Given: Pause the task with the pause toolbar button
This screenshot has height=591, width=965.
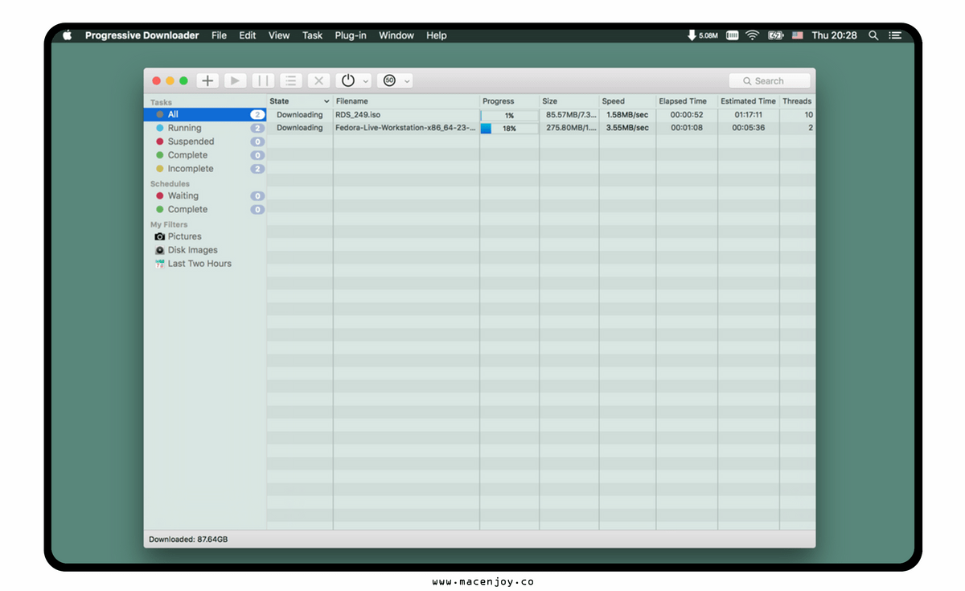Looking at the screenshot, I should pos(263,80).
